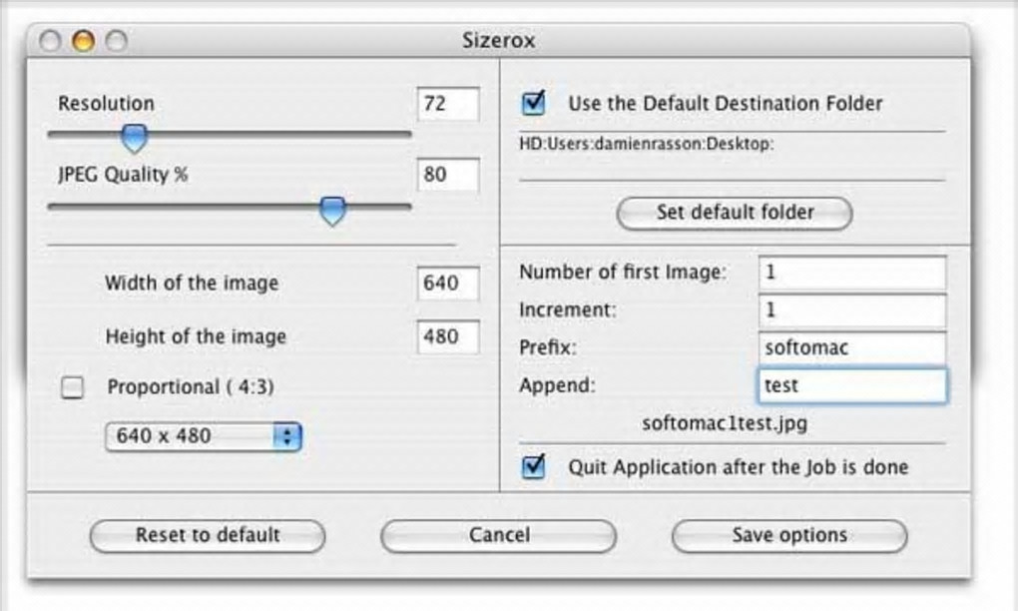Click the Resolution slider handle
The image size is (1018, 611).
click(134, 137)
